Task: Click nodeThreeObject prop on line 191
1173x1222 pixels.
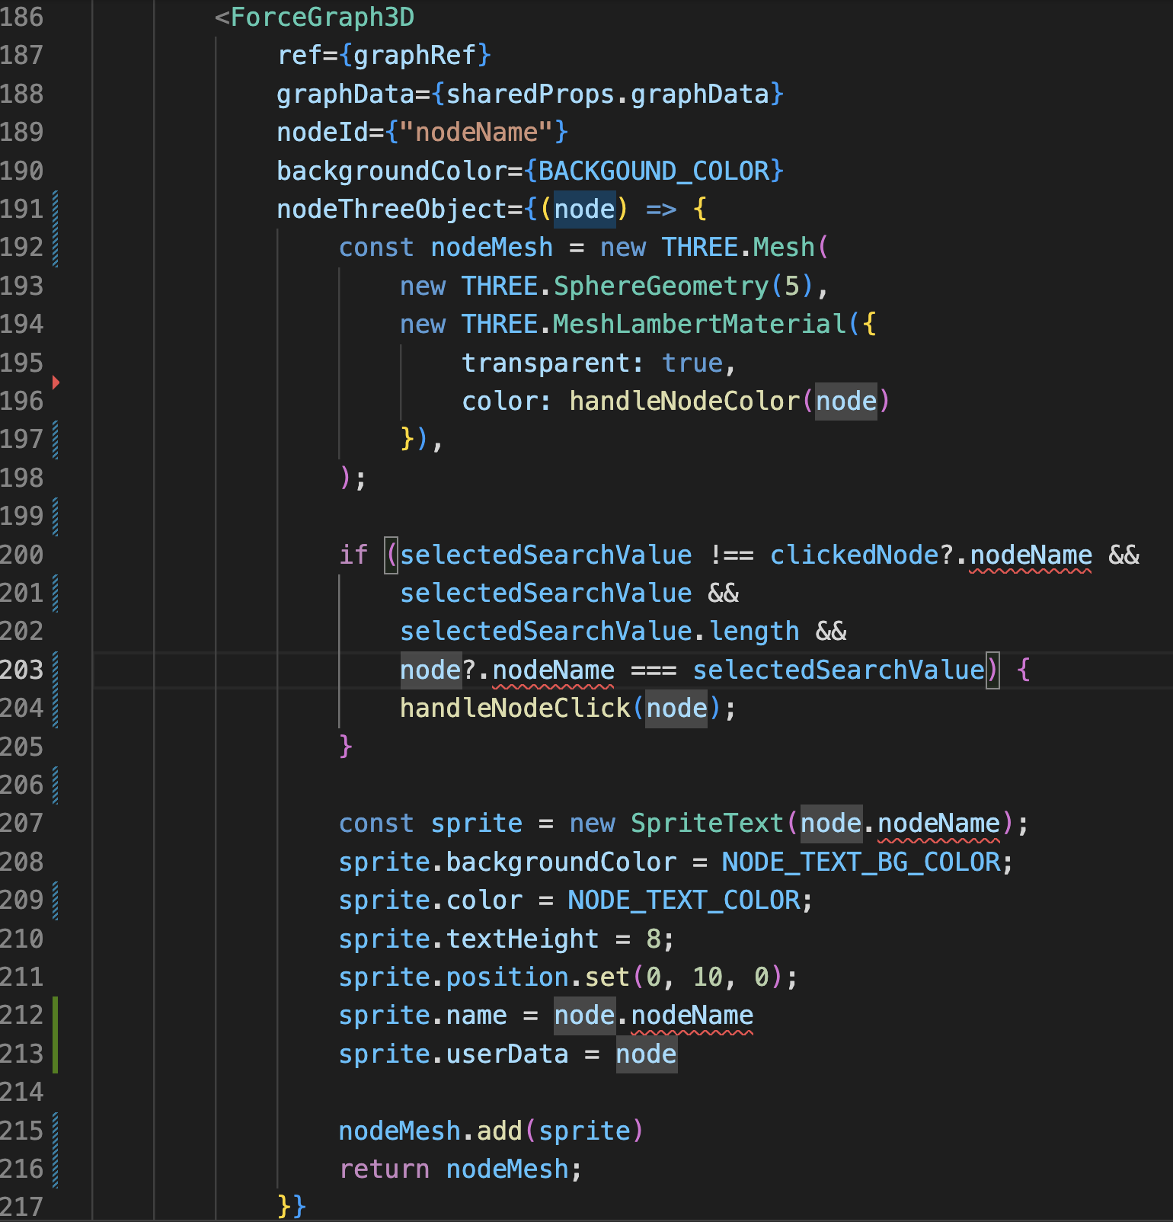Action: coord(392,209)
